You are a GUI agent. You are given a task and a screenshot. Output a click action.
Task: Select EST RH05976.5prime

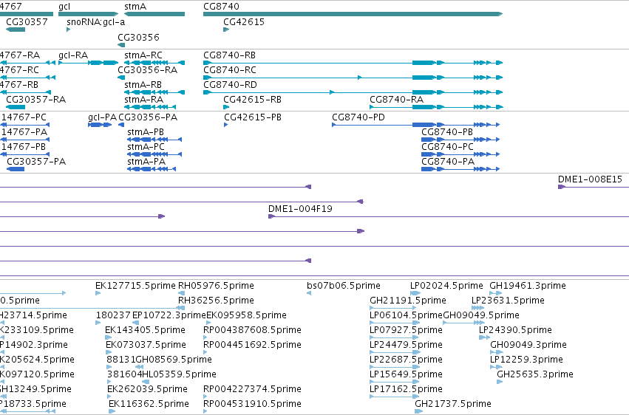click(181, 293)
